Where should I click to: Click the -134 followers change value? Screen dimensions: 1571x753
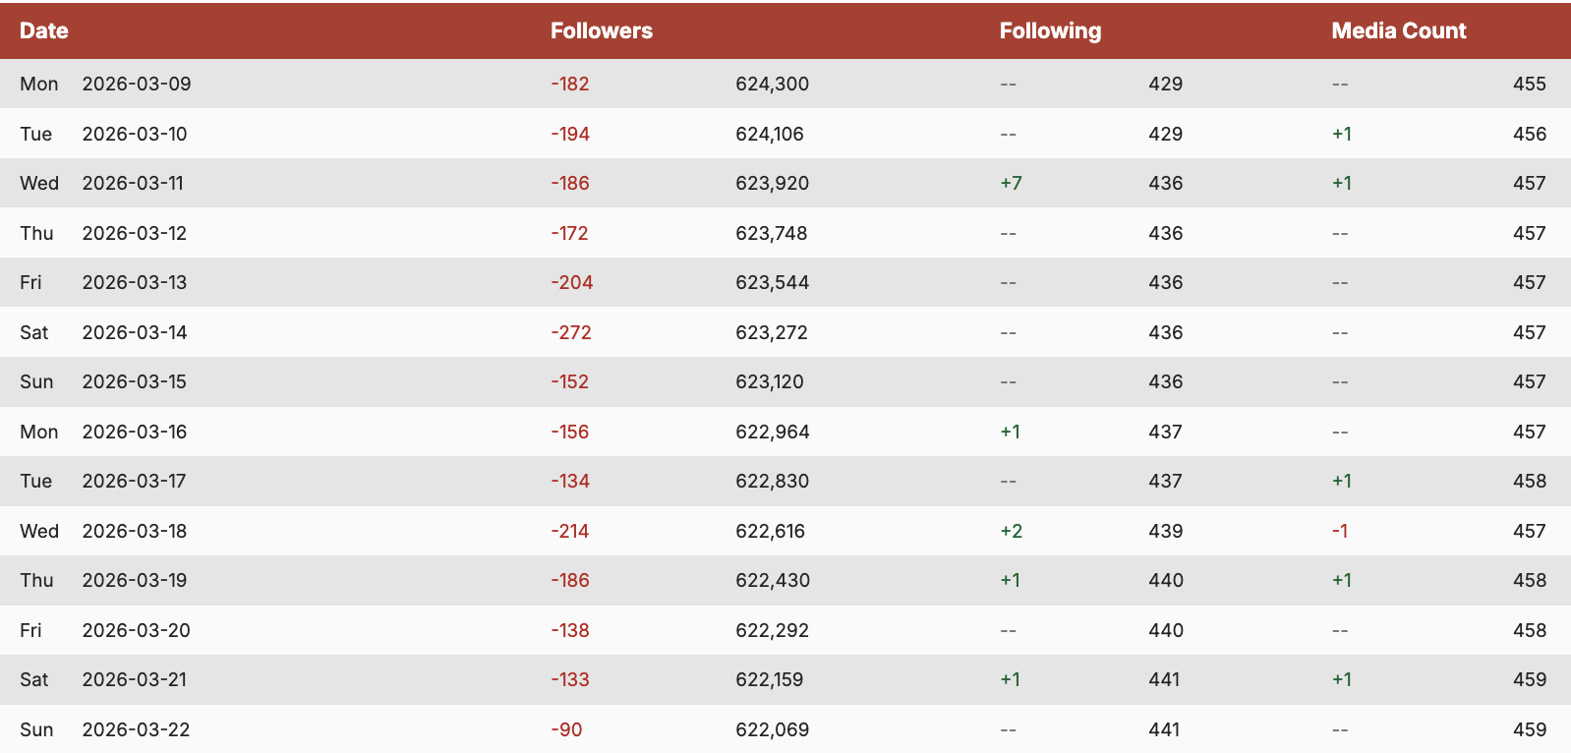click(569, 481)
